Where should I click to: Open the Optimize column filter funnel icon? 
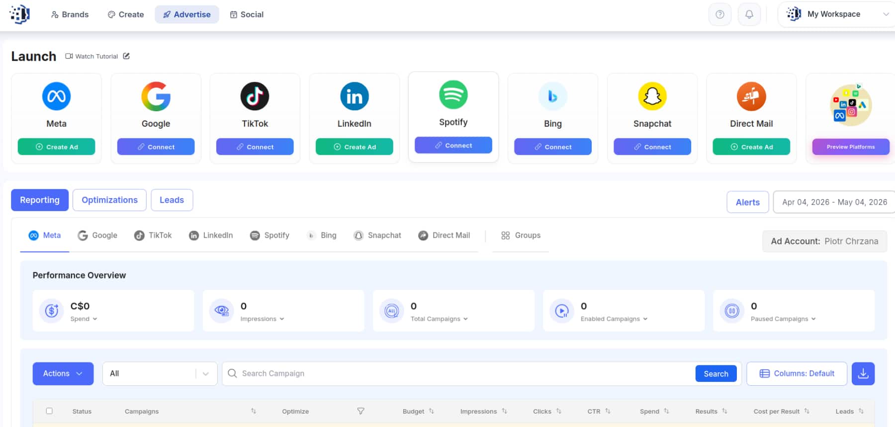click(360, 411)
